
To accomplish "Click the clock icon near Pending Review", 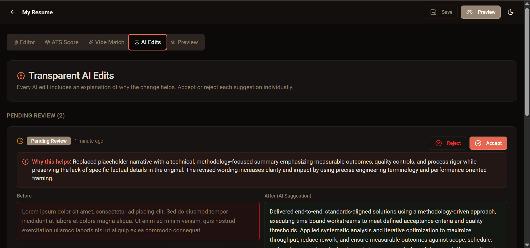I will 20,141.
